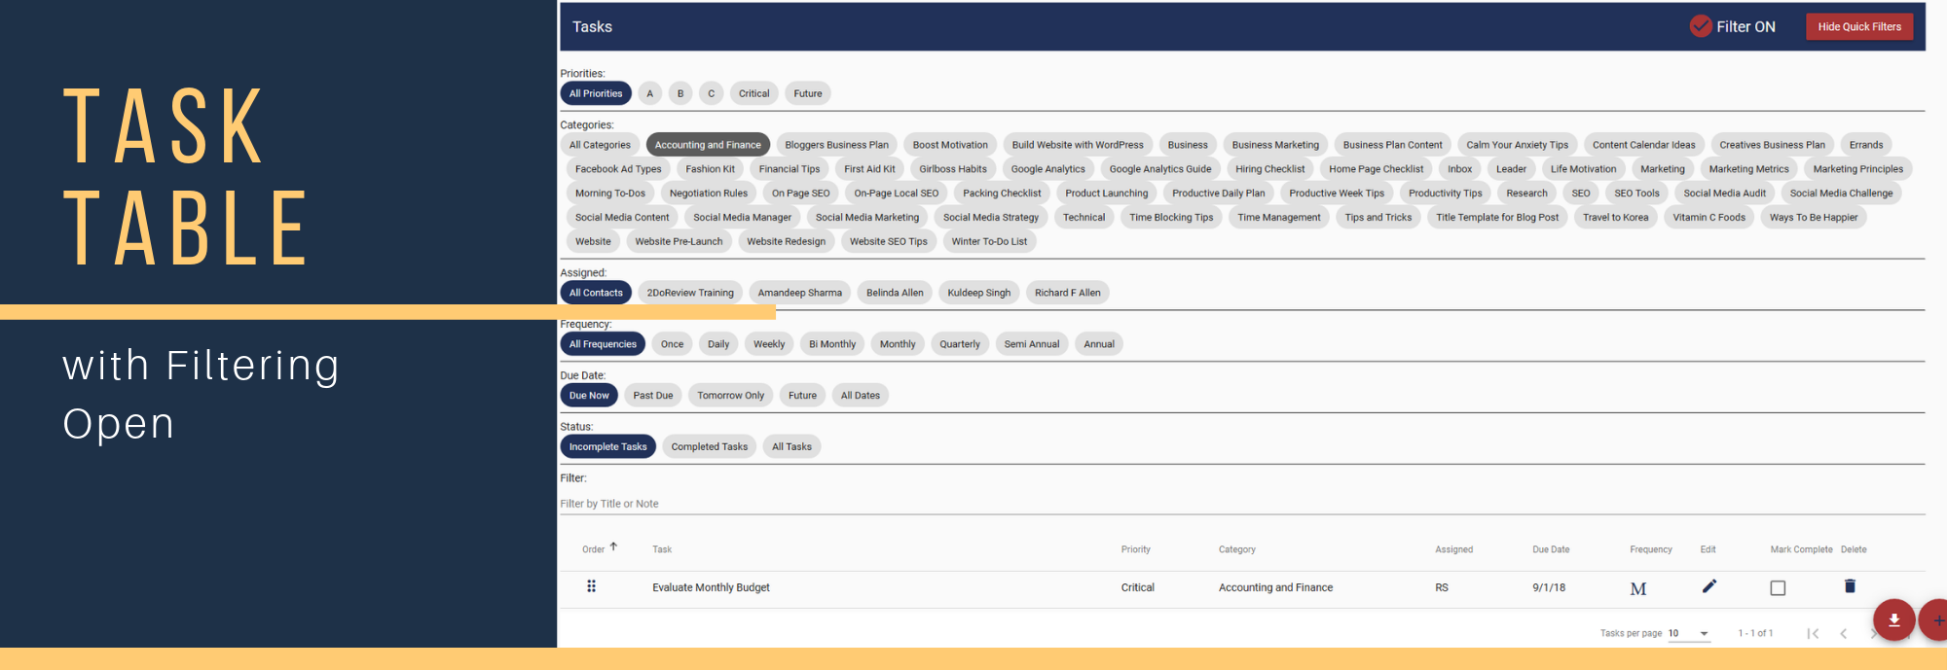The image size is (1947, 670).
Task: Click the Order column sort arrow
Action: point(613,547)
